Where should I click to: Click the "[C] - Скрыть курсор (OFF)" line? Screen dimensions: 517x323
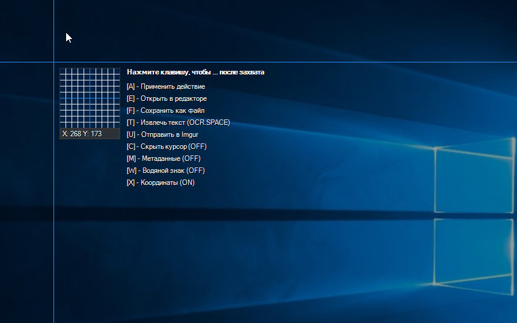[167, 146]
